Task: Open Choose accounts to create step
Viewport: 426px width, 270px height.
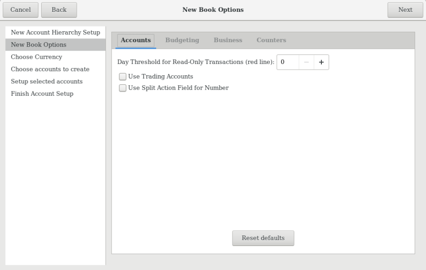Action: 50,69
